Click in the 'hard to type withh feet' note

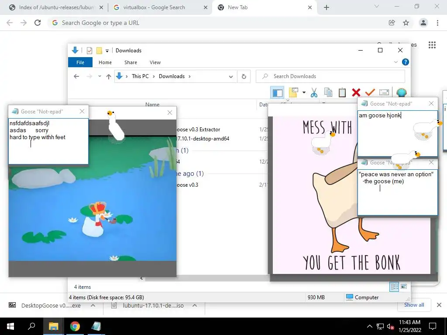coord(48,141)
